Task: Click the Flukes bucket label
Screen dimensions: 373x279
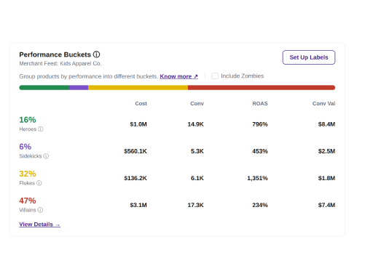Action: 27,183
